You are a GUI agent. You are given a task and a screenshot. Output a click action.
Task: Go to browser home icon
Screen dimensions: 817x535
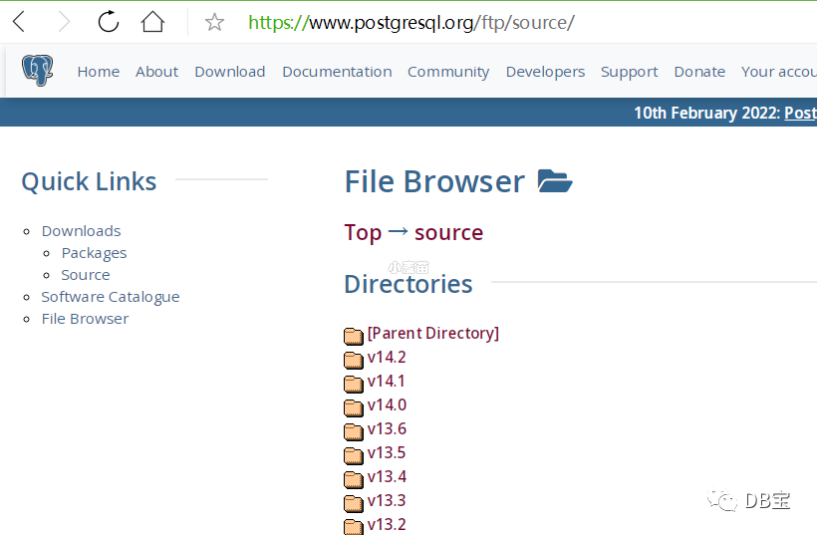(x=152, y=22)
